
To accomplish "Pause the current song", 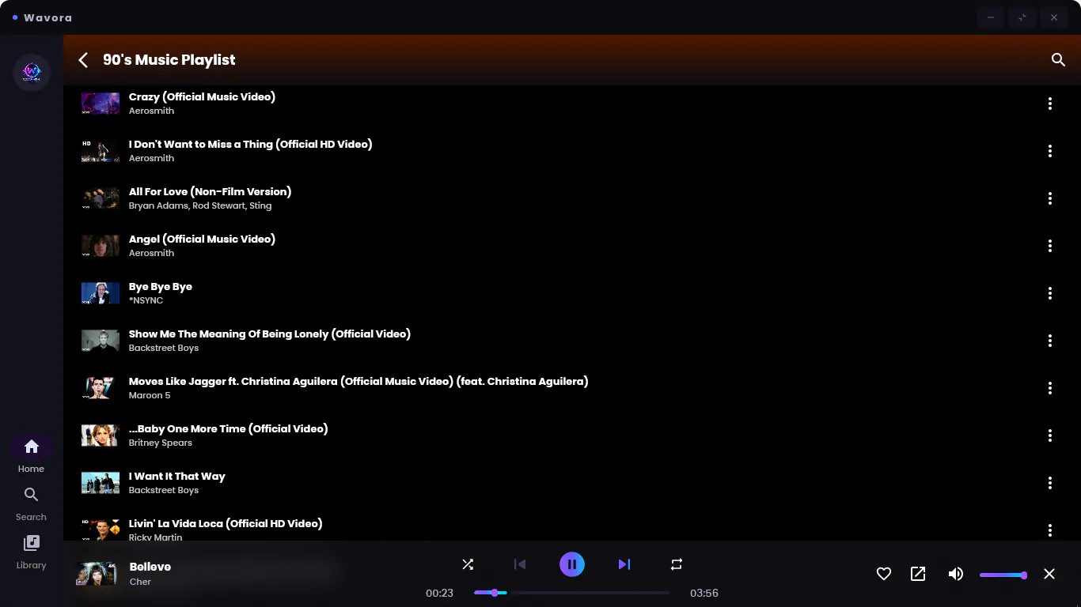I will coord(572,564).
